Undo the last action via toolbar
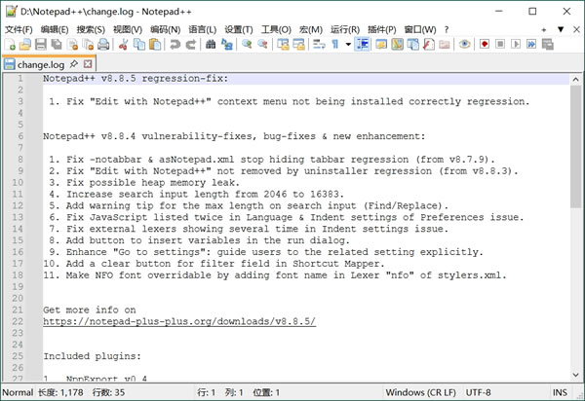Image resolution: width=585 pixels, height=401 pixels. 175,45
